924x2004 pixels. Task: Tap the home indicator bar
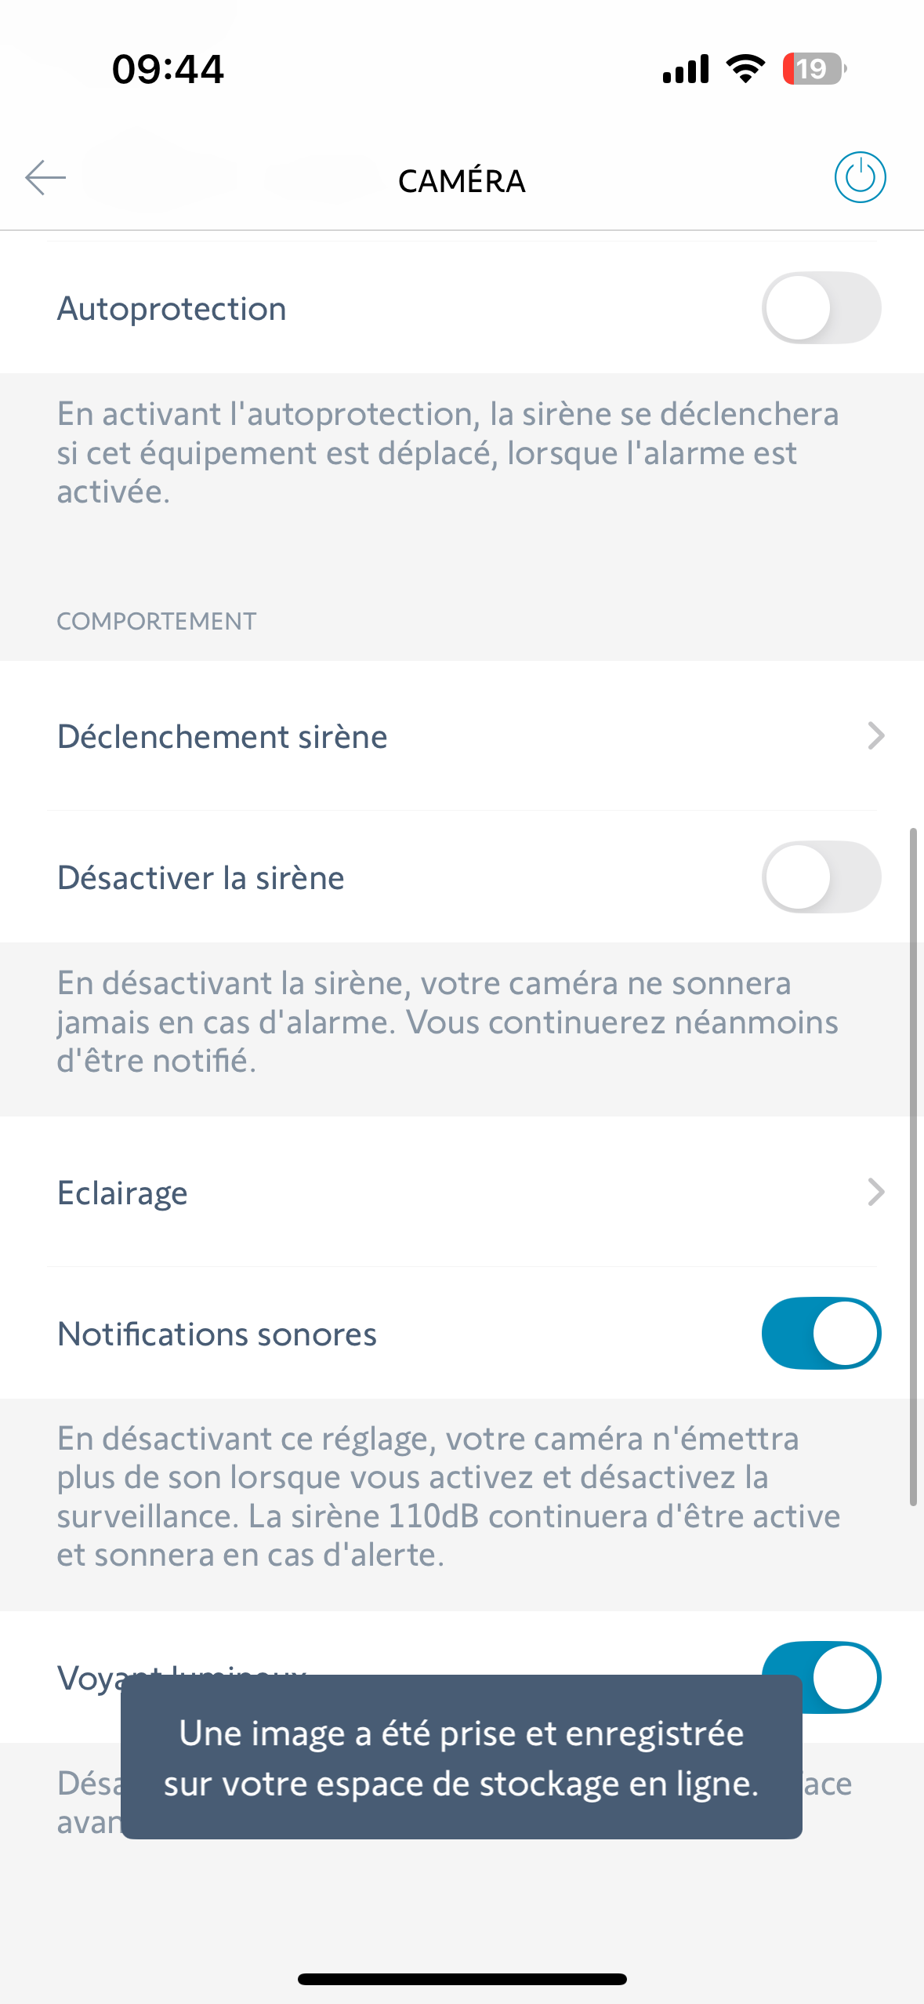click(x=462, y=1979)
